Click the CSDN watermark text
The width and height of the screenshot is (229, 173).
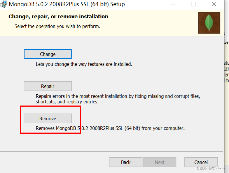210,169
